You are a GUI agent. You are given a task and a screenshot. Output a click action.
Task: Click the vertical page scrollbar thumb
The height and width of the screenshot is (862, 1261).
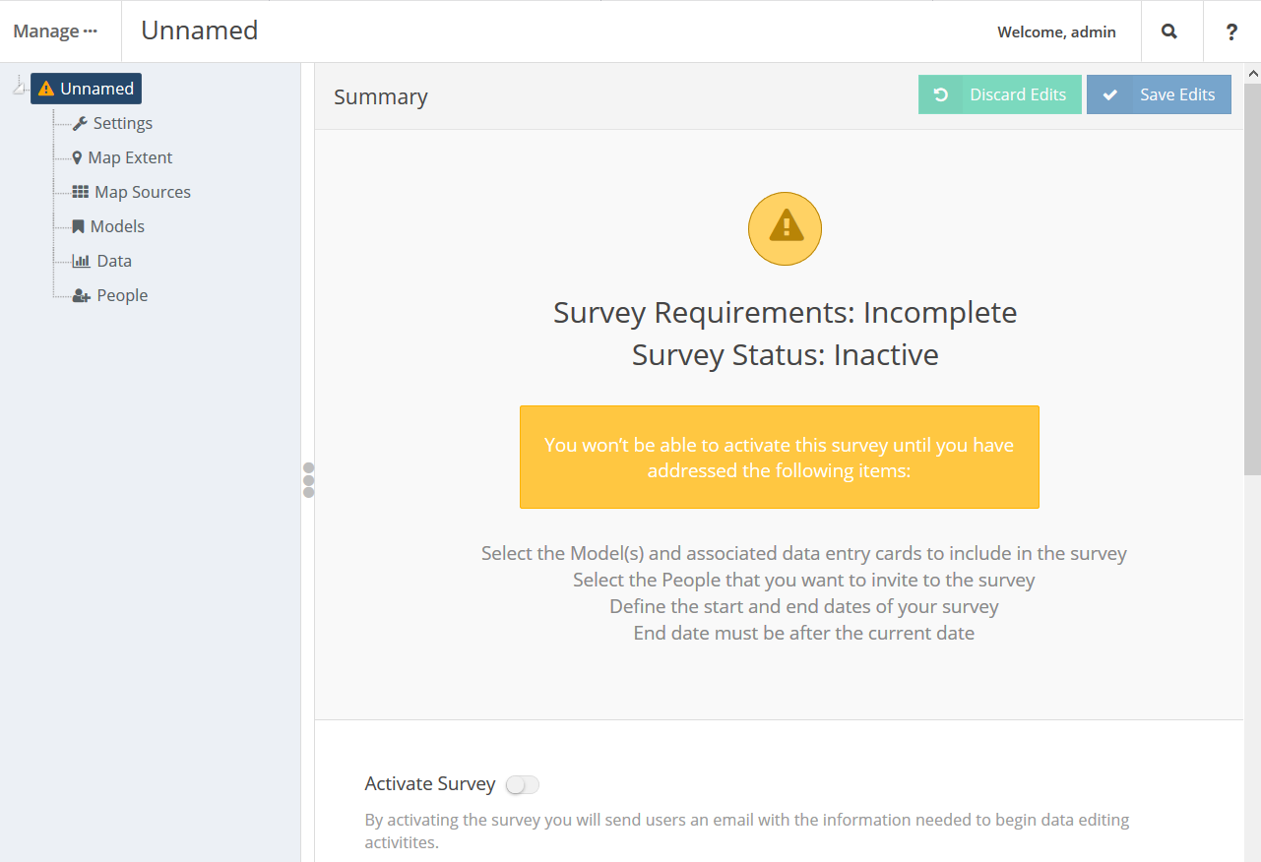[x=1253, y=276]
